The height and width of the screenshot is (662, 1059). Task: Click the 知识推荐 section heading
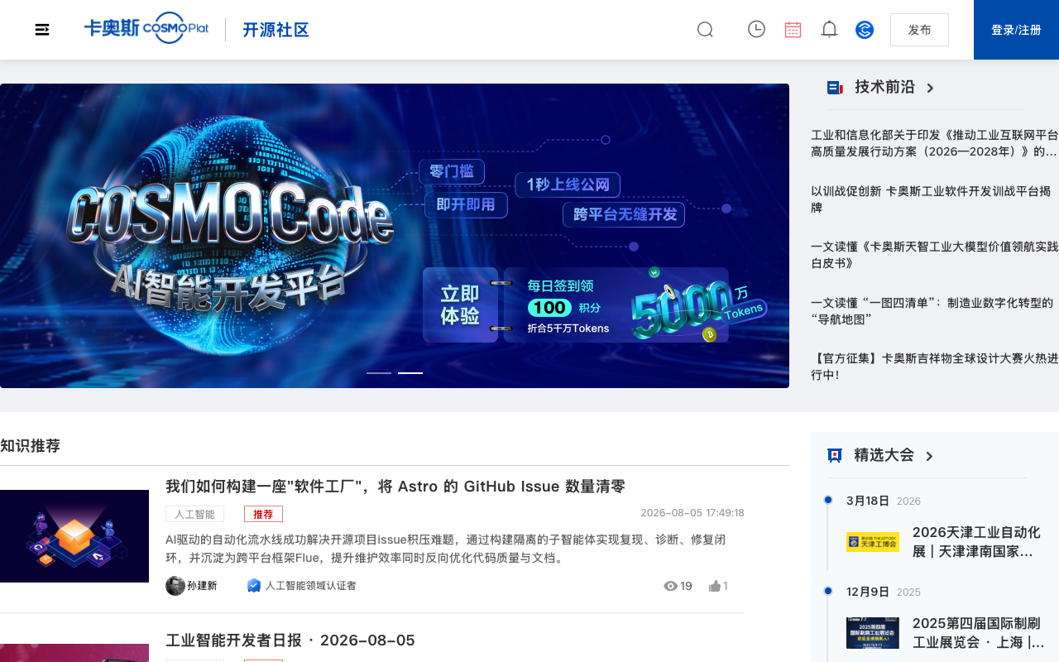pyautogui.click(x=30, y=446)
